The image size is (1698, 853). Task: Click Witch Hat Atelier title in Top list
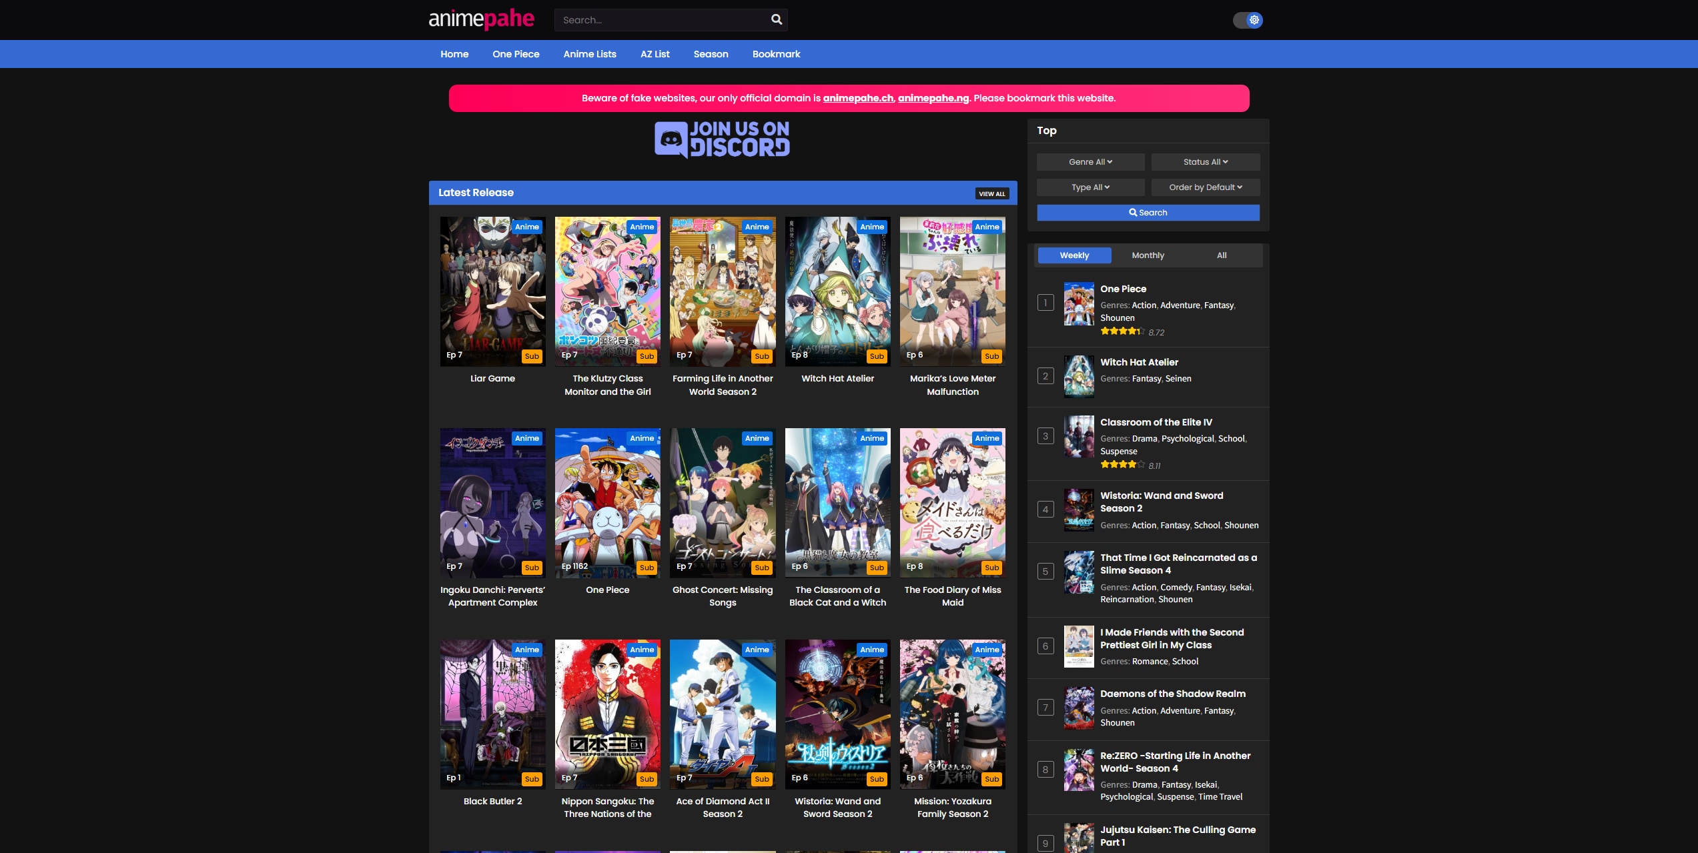pos(1139,362)
